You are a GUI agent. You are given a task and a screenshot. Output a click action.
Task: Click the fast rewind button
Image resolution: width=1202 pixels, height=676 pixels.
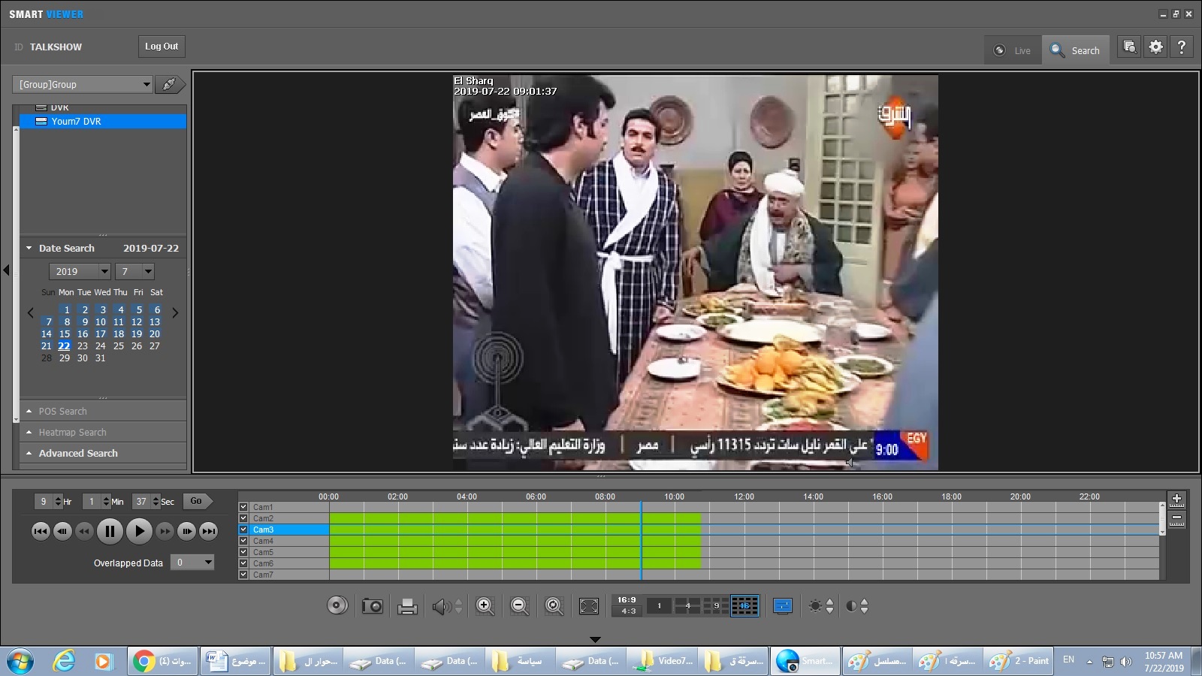click(84, 531)
